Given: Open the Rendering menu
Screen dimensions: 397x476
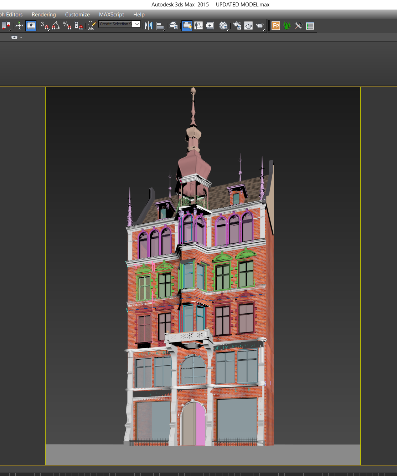Looking at the screenshot, I should (44, 15).
